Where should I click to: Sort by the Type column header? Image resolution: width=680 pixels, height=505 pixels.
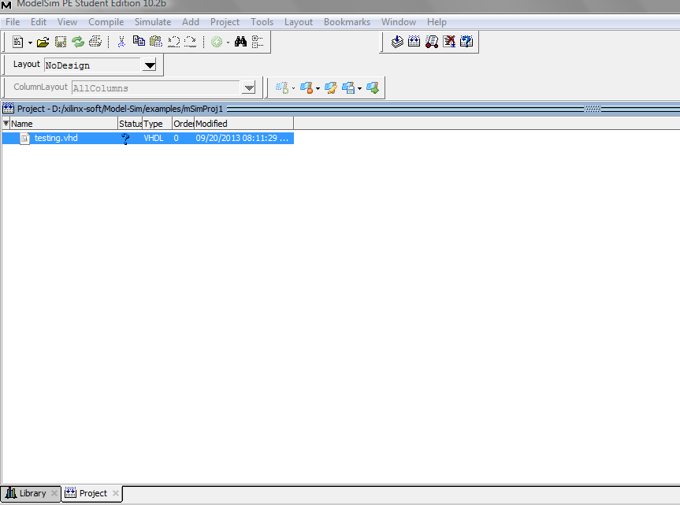click(x=158, y=124)
